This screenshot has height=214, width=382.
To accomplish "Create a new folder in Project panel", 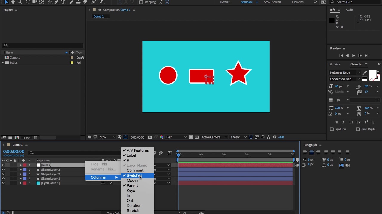I will [10, 138].
